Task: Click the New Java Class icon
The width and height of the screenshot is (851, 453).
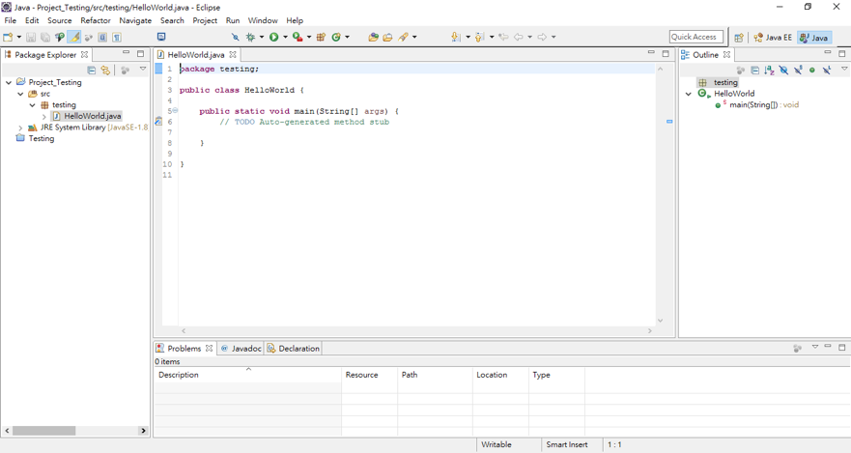Action: pos(337,37)
